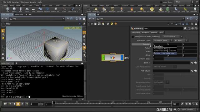Toggle the geo1 node green left flag
This screenshot has height=112, width=200.
point(103,58)
